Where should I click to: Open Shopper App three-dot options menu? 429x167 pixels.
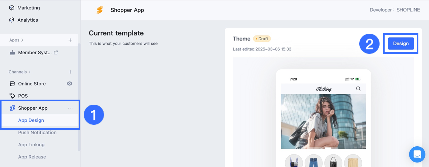click(x=70, y=108)
